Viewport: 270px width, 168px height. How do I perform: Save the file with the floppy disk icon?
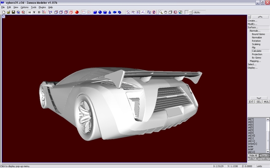click(13, 12)
